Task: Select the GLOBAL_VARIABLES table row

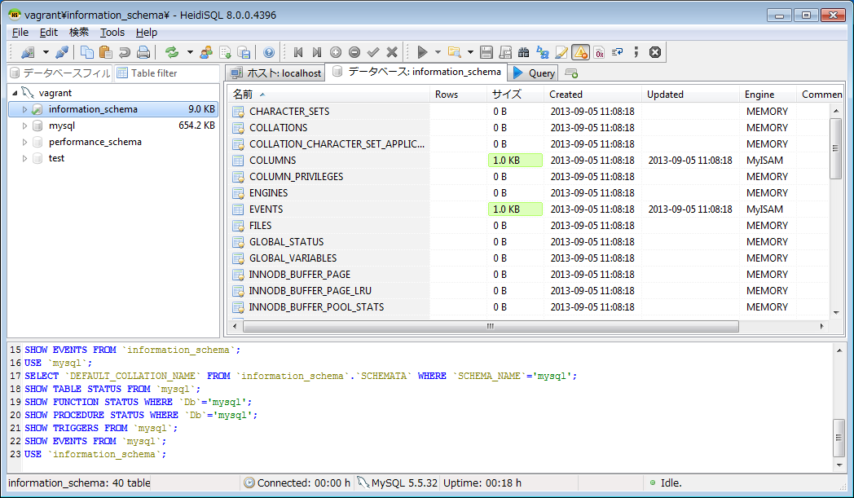Action: [x=528, y=258]
